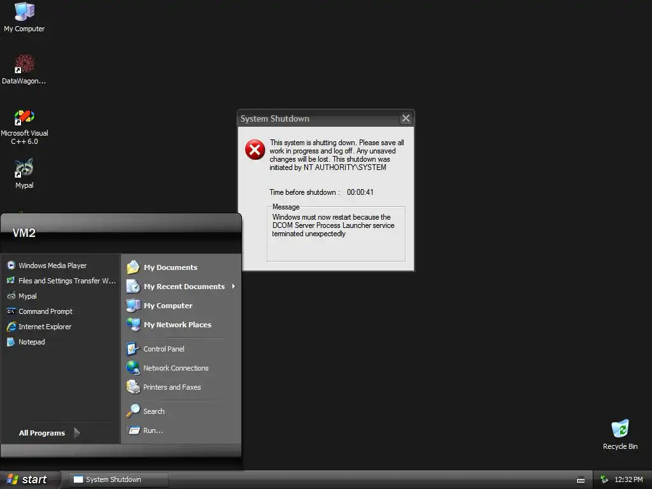The image size is (652, 489).
Task: Click the system tray network icon
Action: click(x=604, y=479)
